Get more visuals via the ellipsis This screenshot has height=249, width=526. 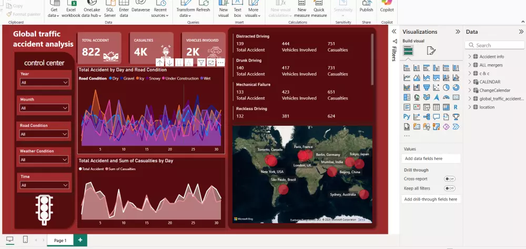point(407,136)
